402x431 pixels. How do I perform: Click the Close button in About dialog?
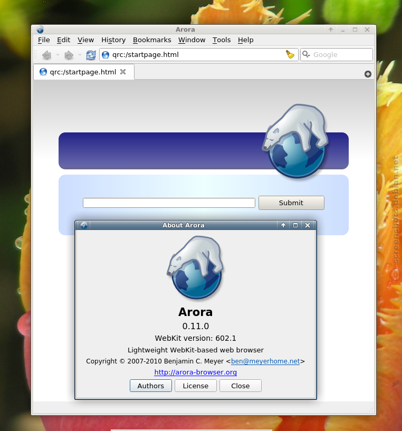point(241,386)
